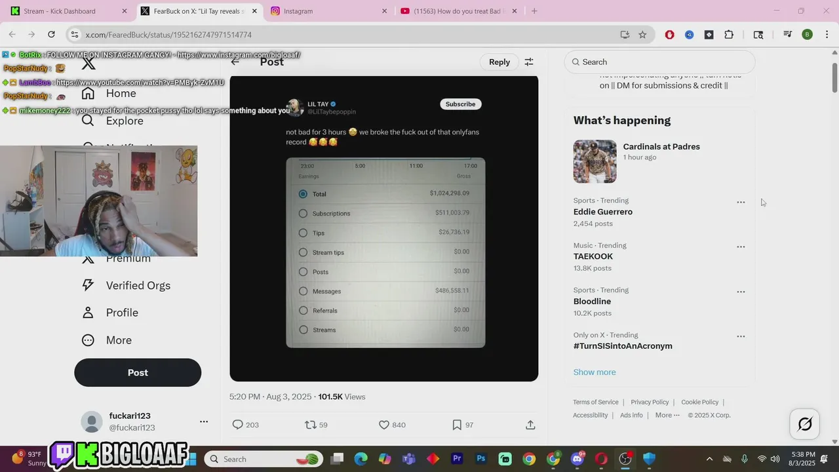Open Terms of Service link

click(596, 402)
